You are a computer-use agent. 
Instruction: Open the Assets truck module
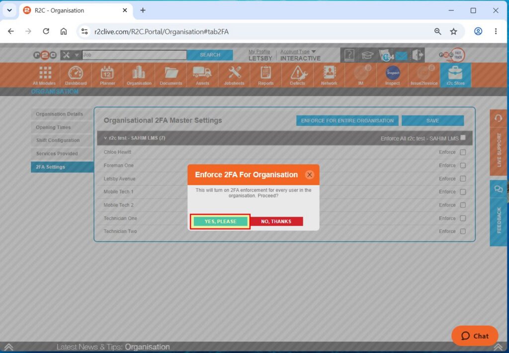(x=202, y=75)
